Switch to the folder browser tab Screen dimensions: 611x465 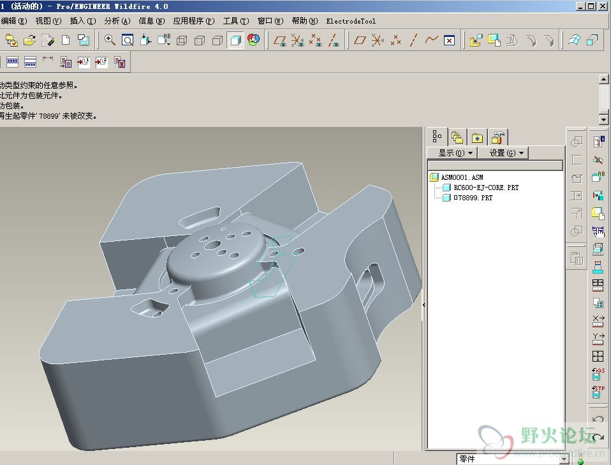tap(457, 137)
